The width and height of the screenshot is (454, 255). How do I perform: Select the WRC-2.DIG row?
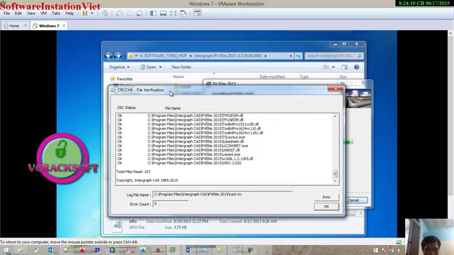(179, 163)
